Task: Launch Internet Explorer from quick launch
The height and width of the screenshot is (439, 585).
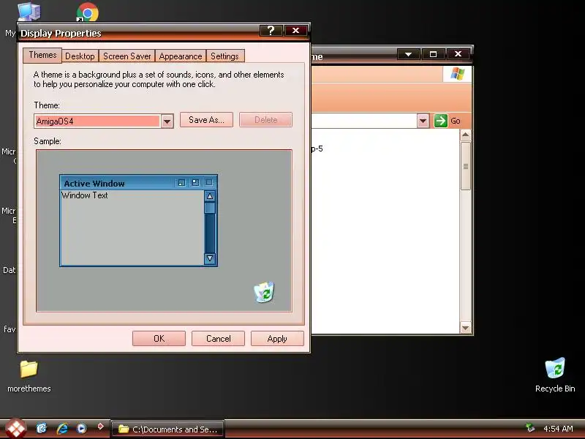Action: (62, 428)
